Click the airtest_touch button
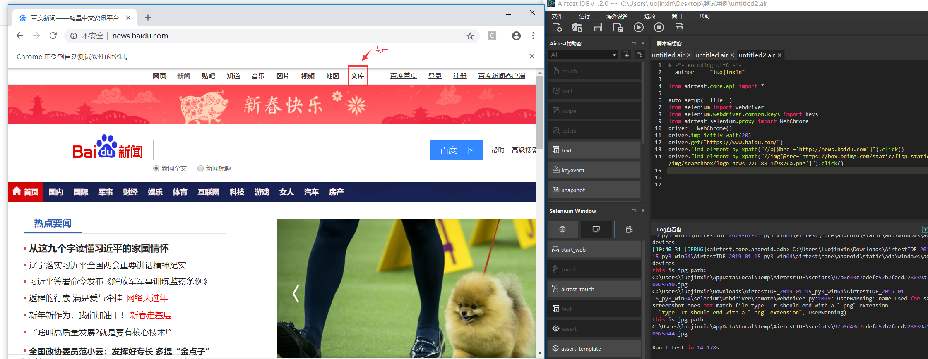 point(594,289)
